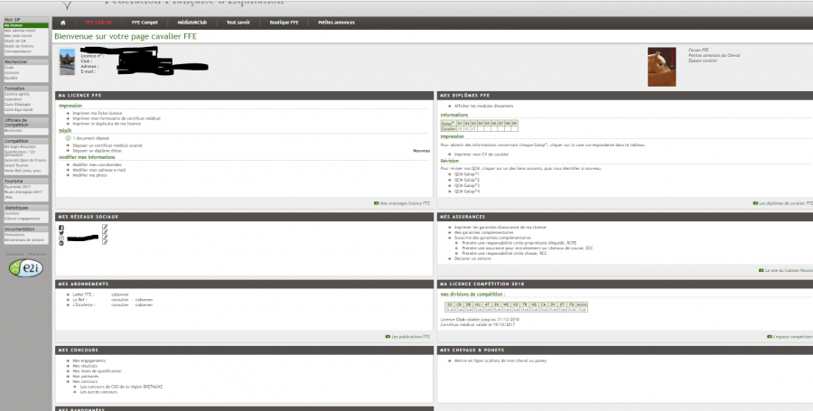This screenshot has height=411, width=813.
Task: Open Formulaires under Documentation in sidebar
Action: click(14, 235)
